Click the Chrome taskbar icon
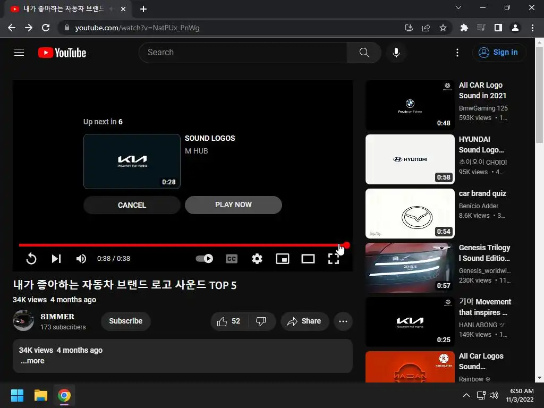 64,395
